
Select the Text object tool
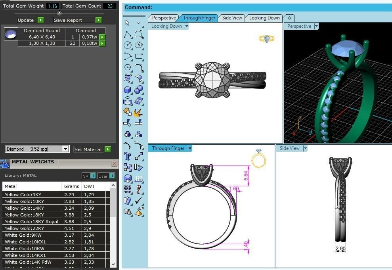click(128, 156)
